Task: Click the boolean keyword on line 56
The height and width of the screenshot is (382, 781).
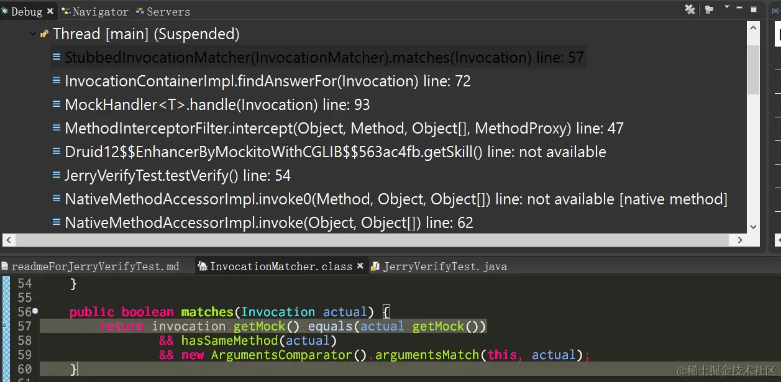Action: 147,312
